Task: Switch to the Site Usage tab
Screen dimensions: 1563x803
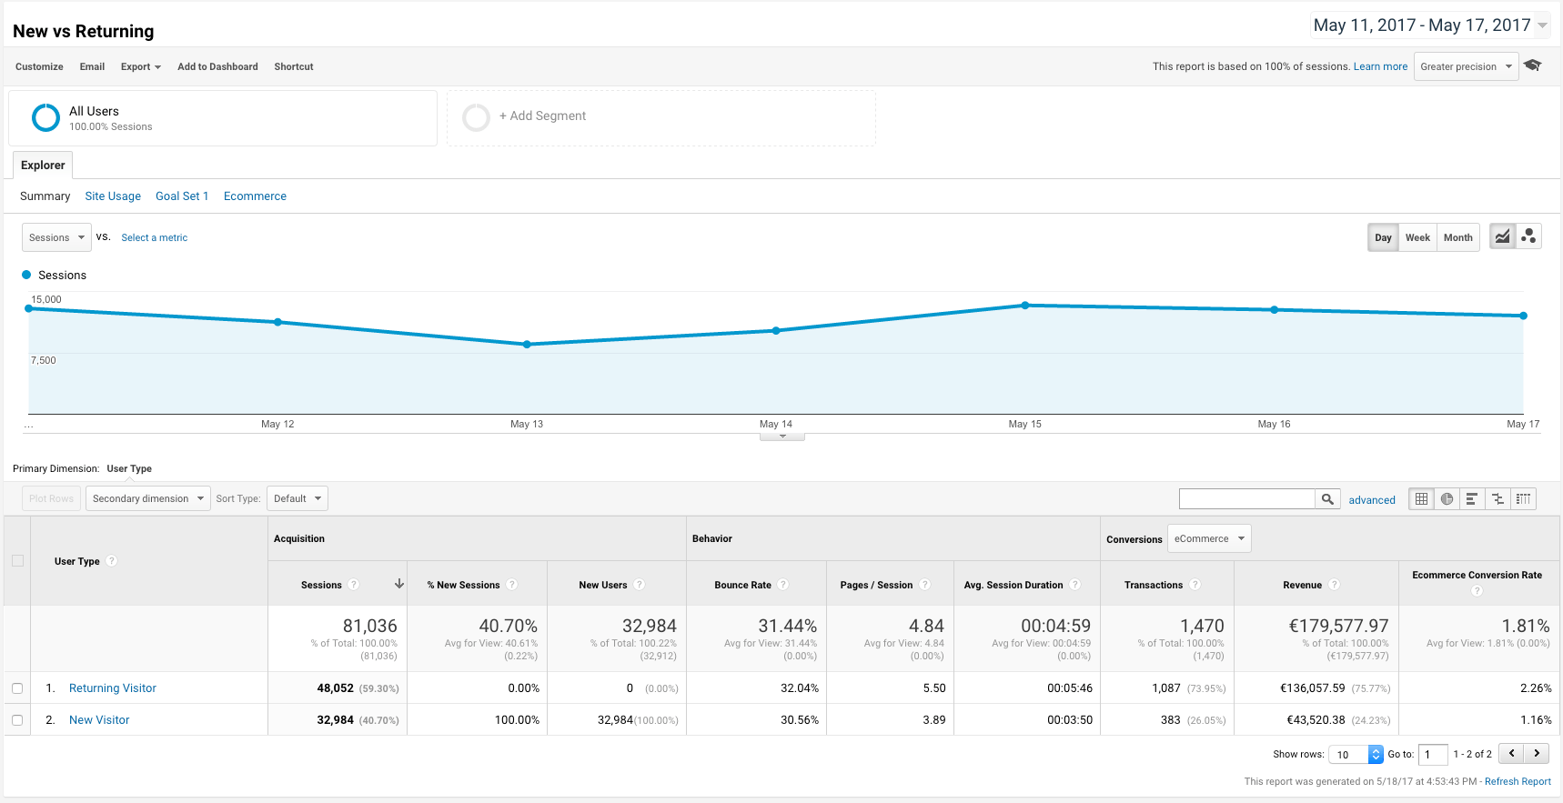Action: 113,196
